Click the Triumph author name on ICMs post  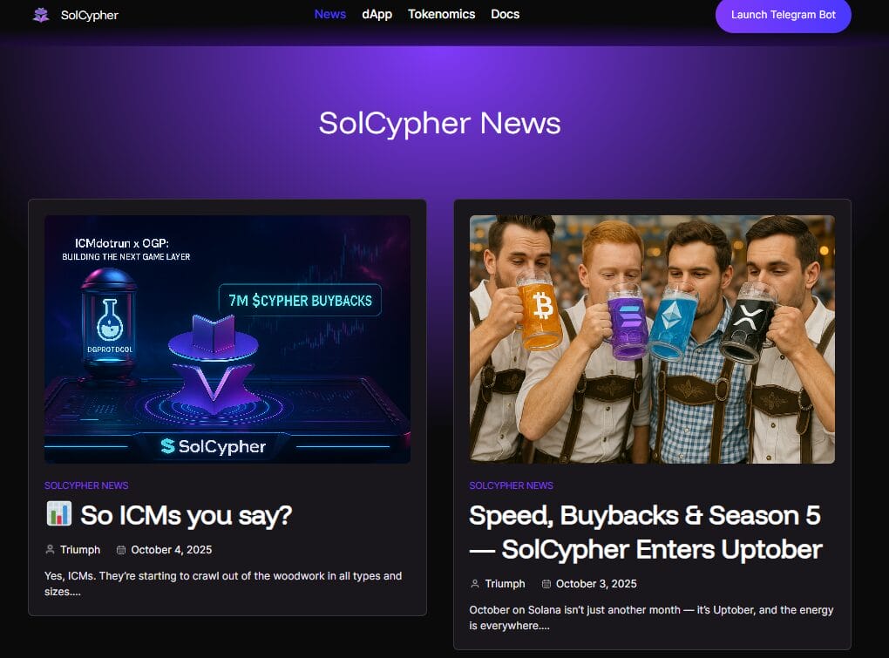(x=80, y=550)
